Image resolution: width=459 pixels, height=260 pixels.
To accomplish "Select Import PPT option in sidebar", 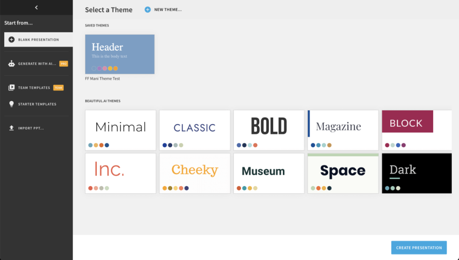I will point(31,128).
